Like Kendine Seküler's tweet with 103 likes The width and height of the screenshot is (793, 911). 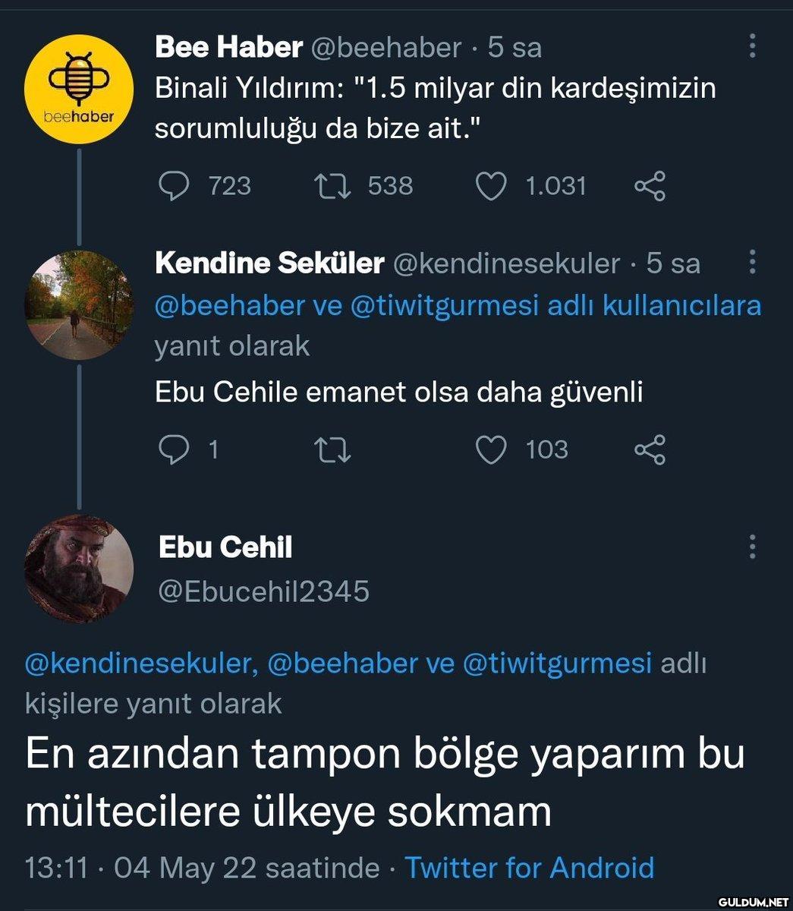point(490,449)
